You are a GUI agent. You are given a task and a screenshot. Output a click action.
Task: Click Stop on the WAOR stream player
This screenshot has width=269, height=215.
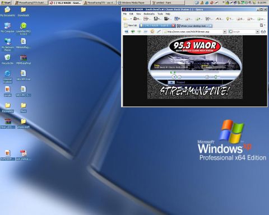coord(179,77)
